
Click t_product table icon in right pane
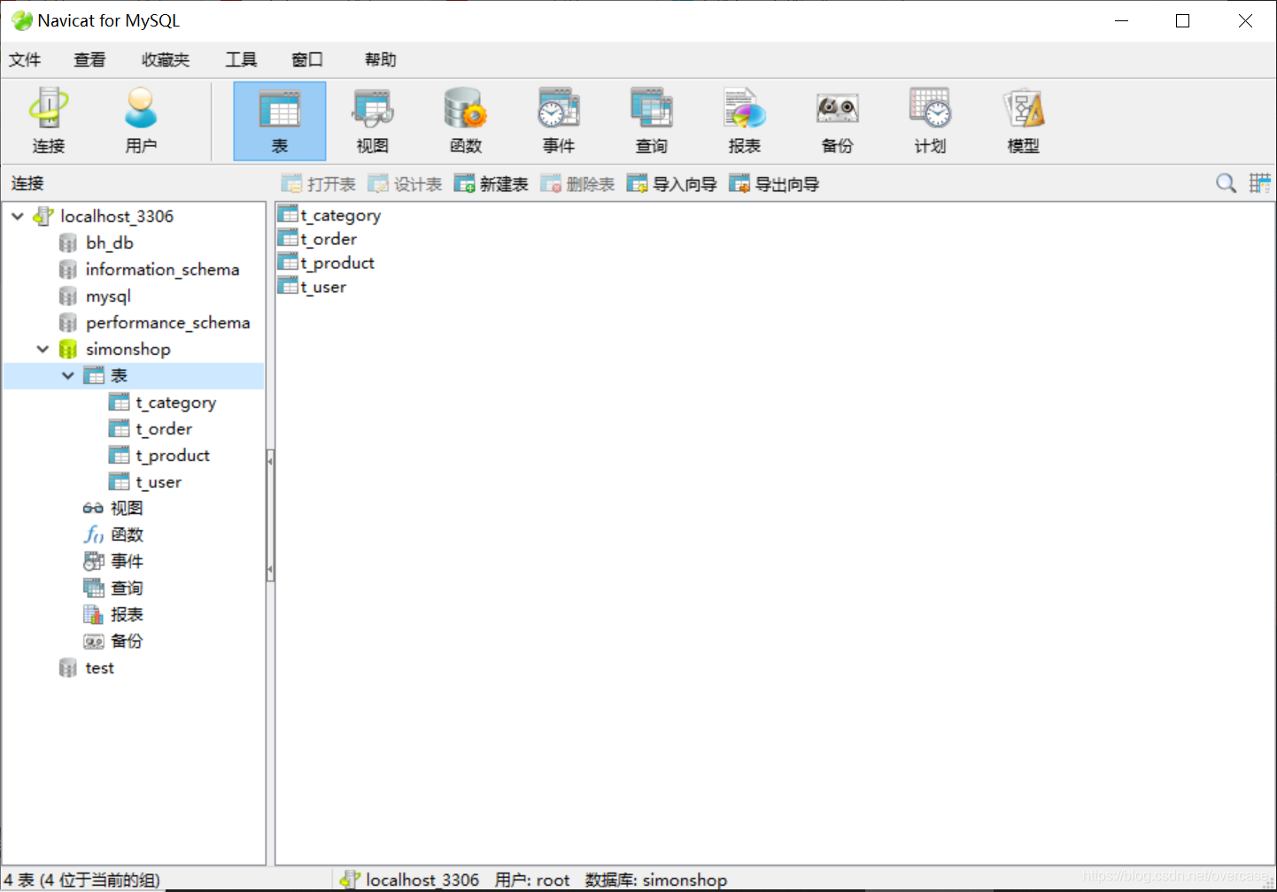tap(288, 262)
